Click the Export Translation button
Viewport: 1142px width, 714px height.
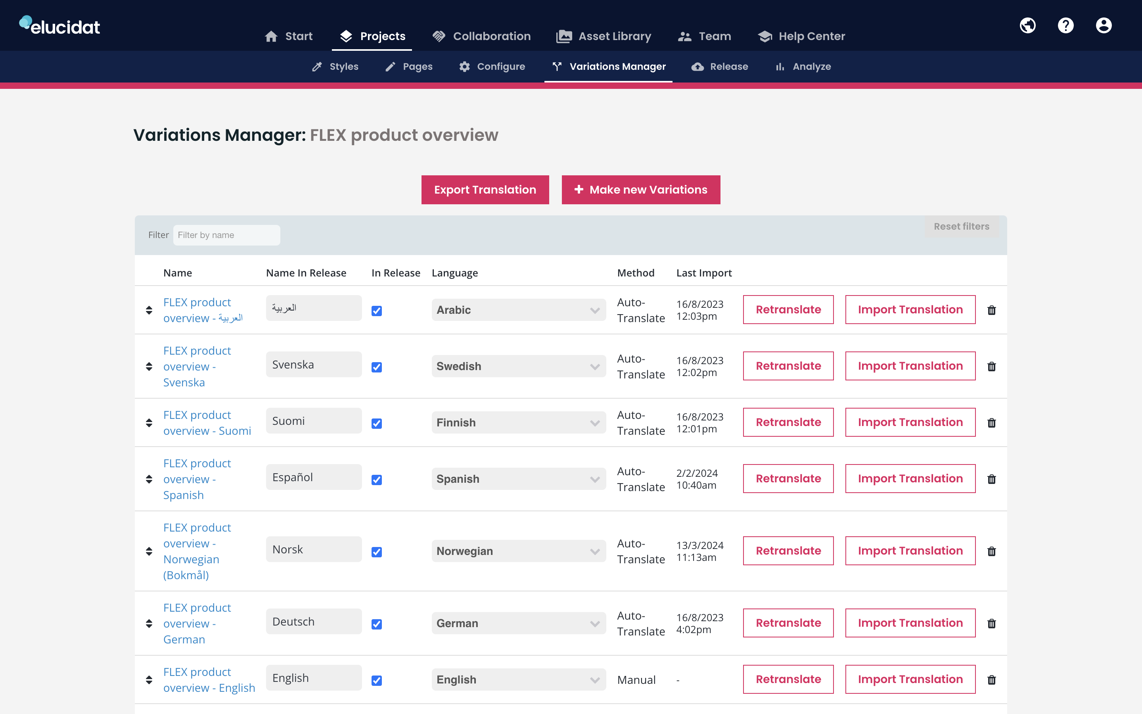tap(485, 189)
